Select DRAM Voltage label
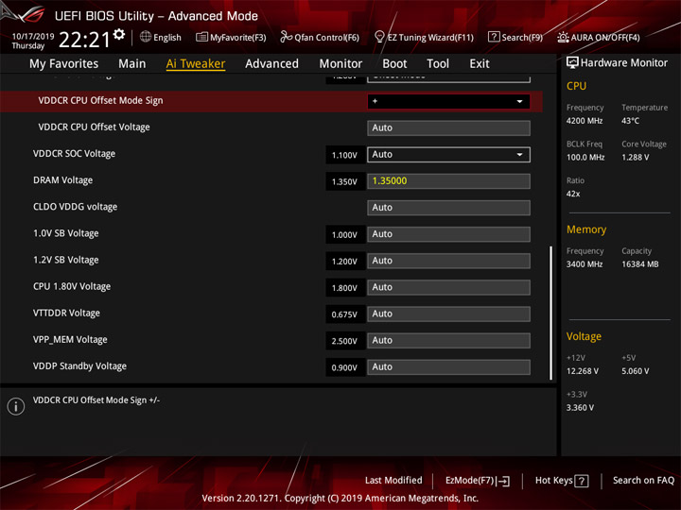This screenshot has height=510, width=681. pos(63,180)
